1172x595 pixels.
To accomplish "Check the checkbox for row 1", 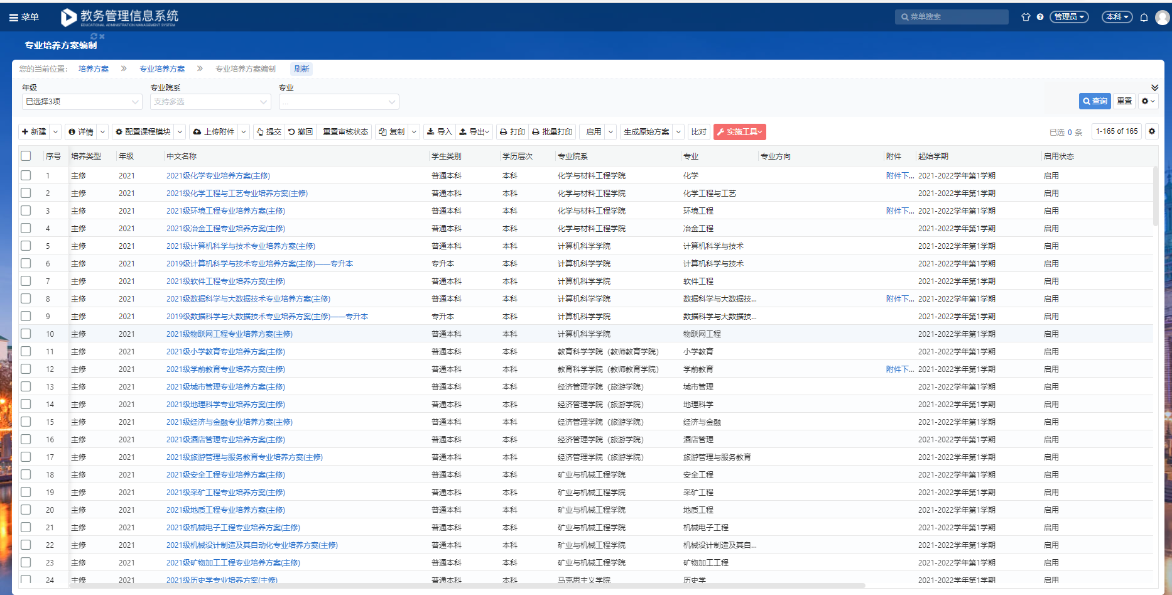I will pyautogui.click(x=26, y=175).
